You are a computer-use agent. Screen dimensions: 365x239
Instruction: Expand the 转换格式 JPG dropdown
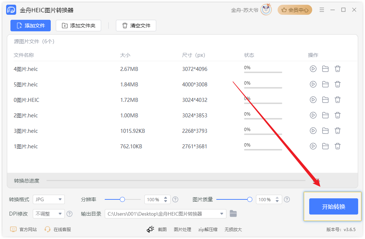pos(49,199)
